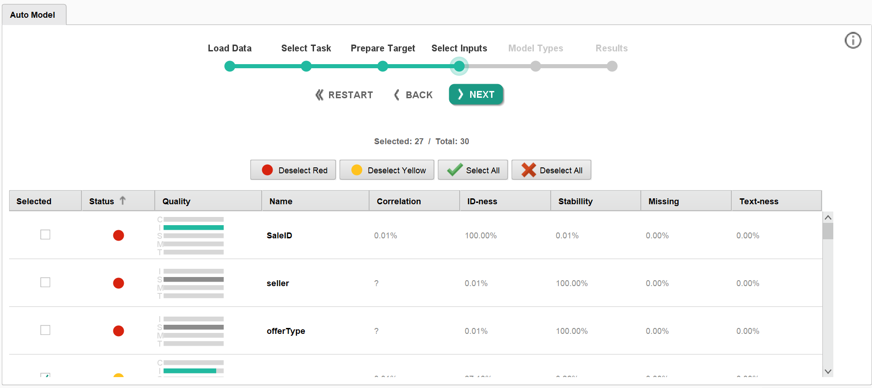Viewport: 872px width, 388px height.
Task: Click the red status dot for offerType
Action: point(118,331)
